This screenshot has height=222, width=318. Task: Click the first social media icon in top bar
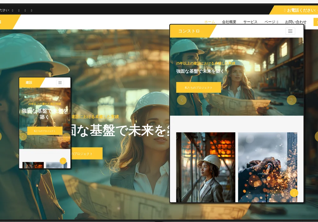click(x=12, y=10)
